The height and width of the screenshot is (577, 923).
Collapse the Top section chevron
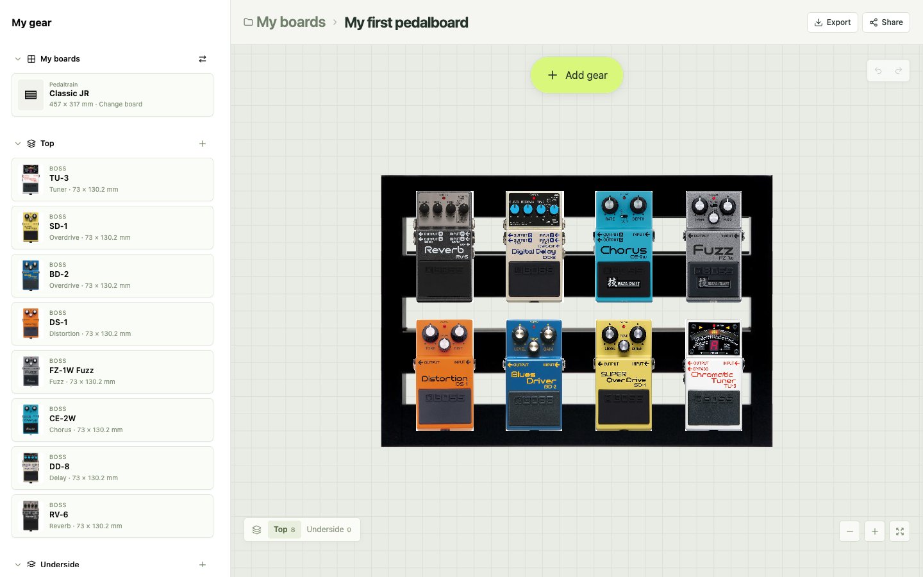tap(18, 144)
